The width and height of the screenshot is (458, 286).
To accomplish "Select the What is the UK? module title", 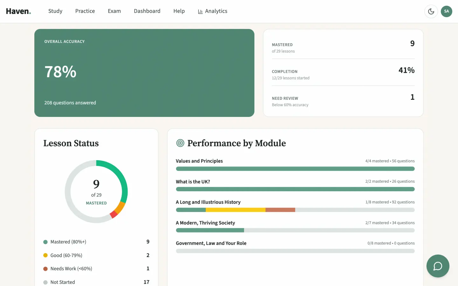I will [193, 182].
